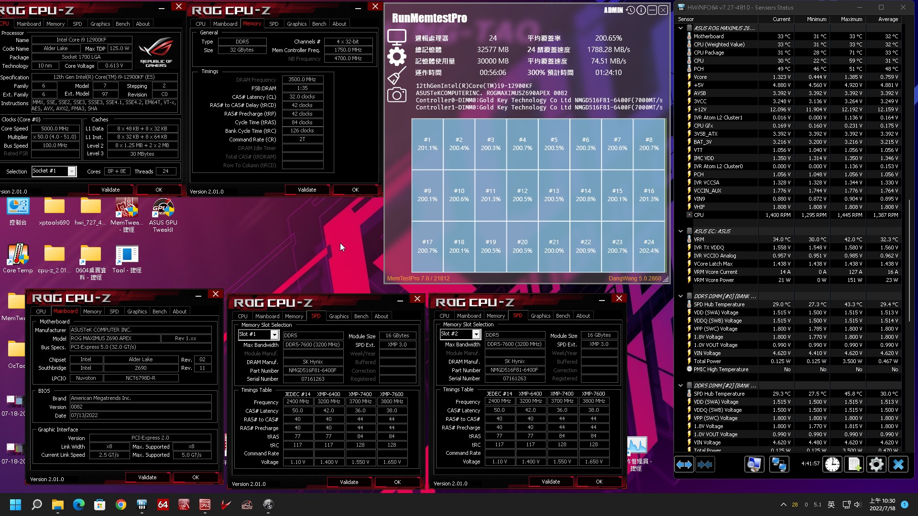The image size is (918, 516).
Task: Click the blue X icon in HWiNFO toolbar
Action: coord(898,464)
